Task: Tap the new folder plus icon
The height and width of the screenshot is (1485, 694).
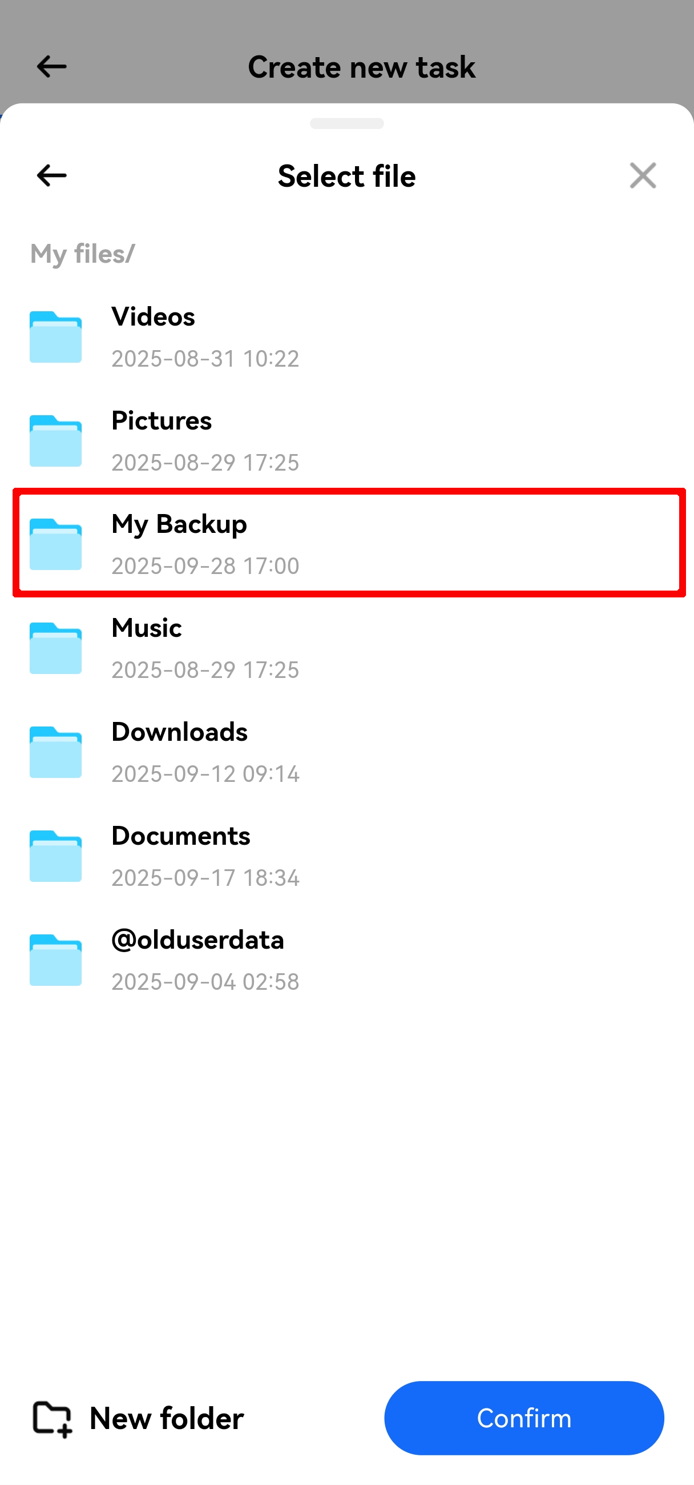Action: (53, 1419)
